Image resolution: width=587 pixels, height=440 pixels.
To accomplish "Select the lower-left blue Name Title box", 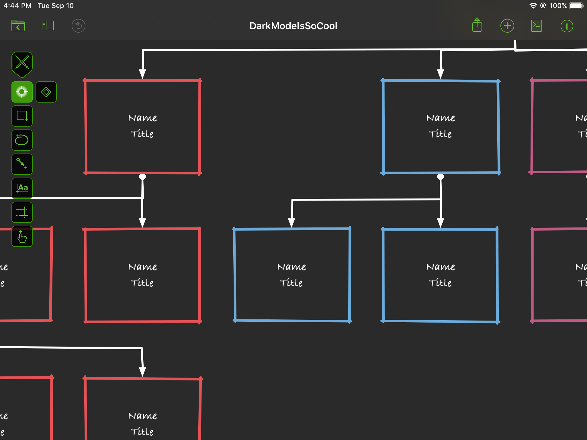I will click(x=292, y=275).
